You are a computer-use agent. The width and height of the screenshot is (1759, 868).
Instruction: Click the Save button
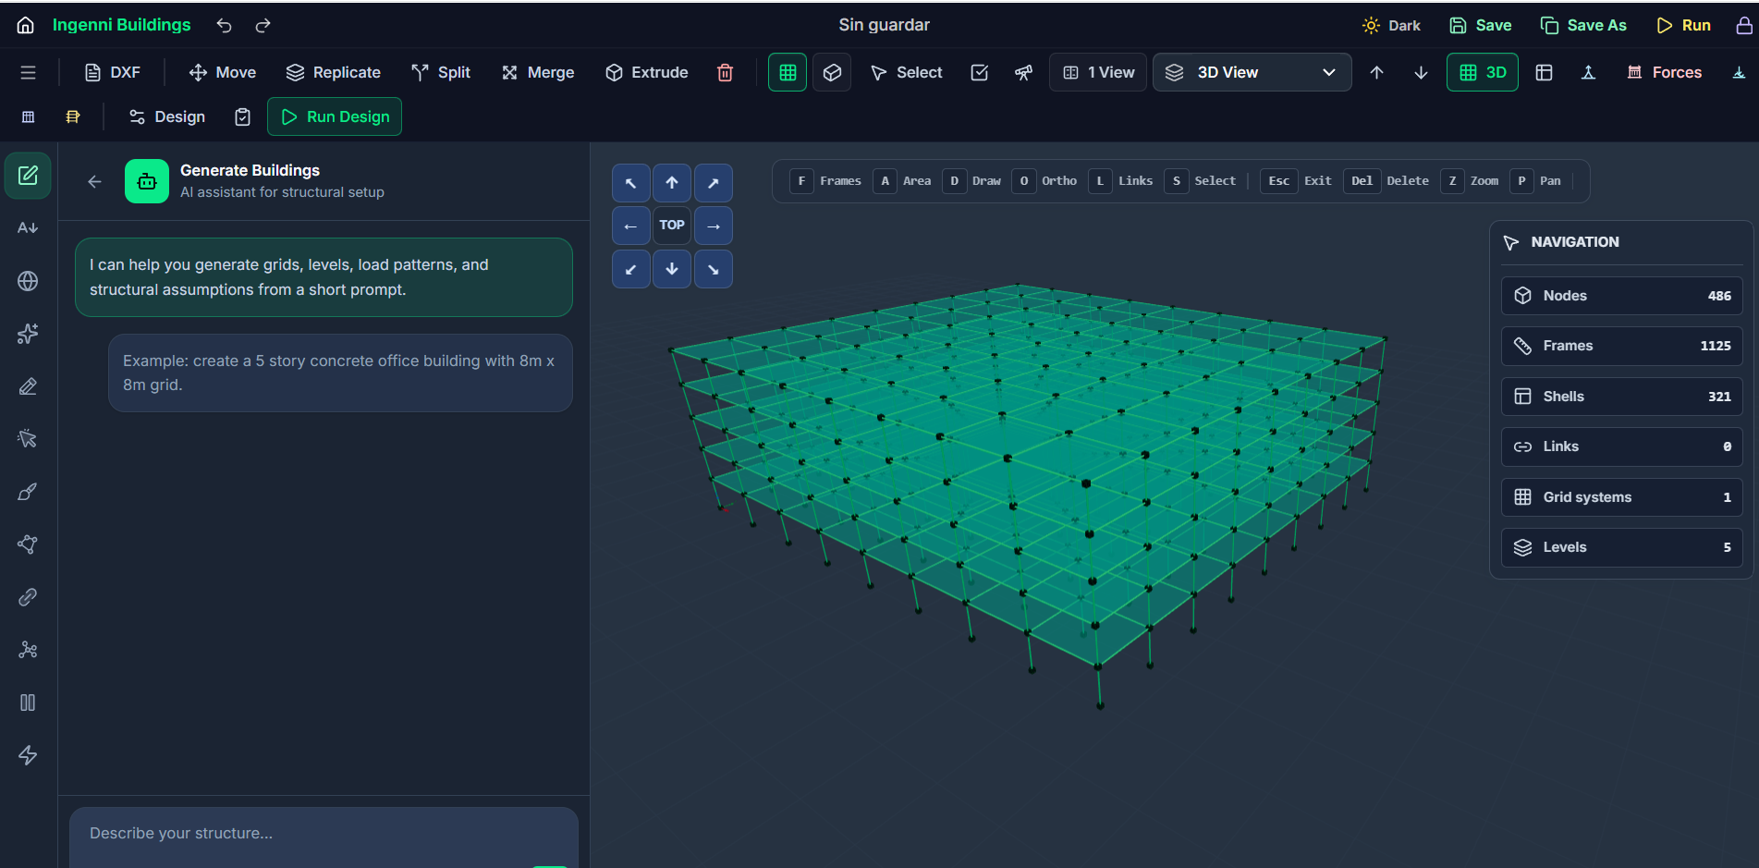tap(1481, 25)
